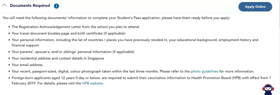Open the photo guidelines link

[x=205, y=71]
